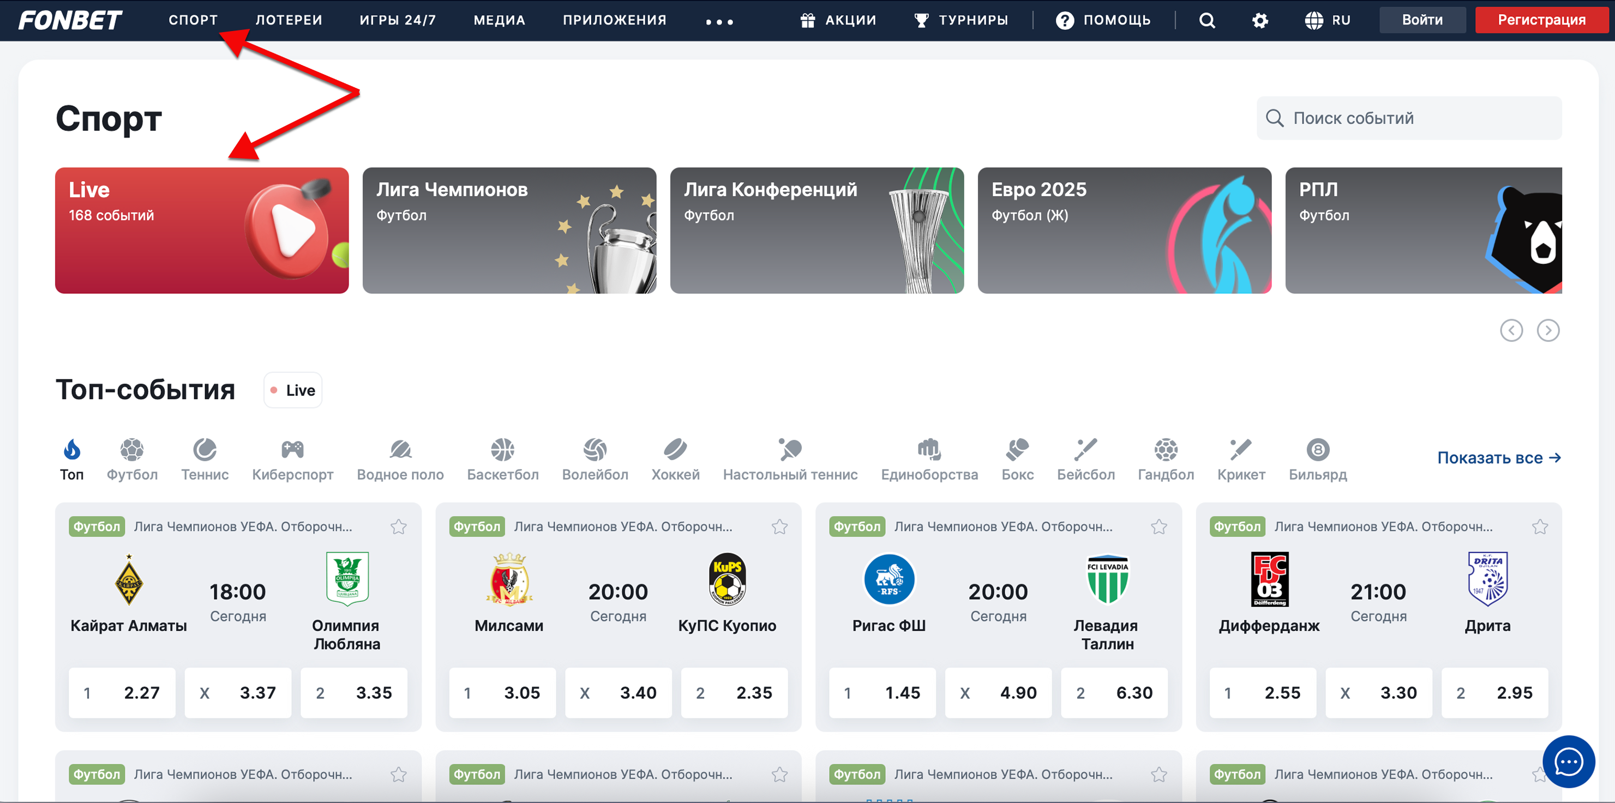Expand the three-dots more menu

pos(719,21)
